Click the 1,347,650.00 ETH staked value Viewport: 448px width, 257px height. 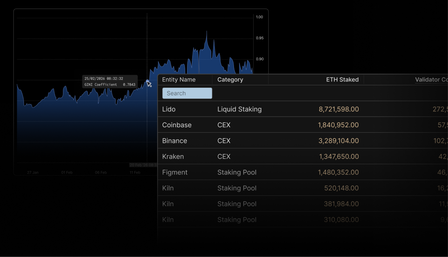point(339,156)
